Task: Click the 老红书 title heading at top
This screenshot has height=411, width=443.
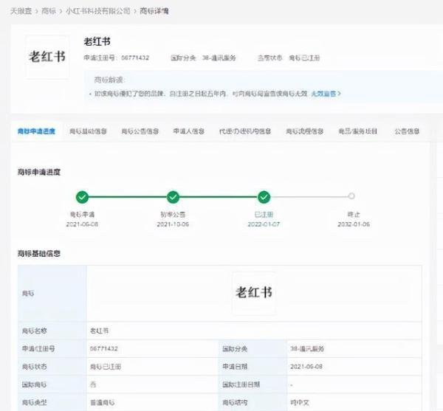Action: [97, 42]
